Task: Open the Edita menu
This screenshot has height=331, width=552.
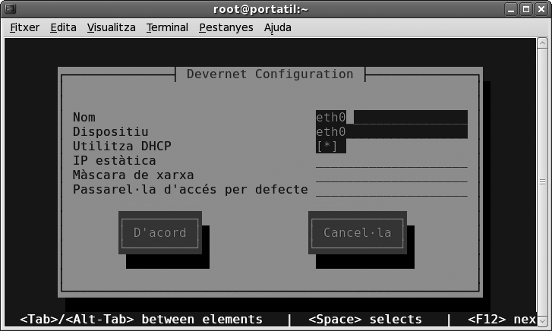Action: coord(63,27)
